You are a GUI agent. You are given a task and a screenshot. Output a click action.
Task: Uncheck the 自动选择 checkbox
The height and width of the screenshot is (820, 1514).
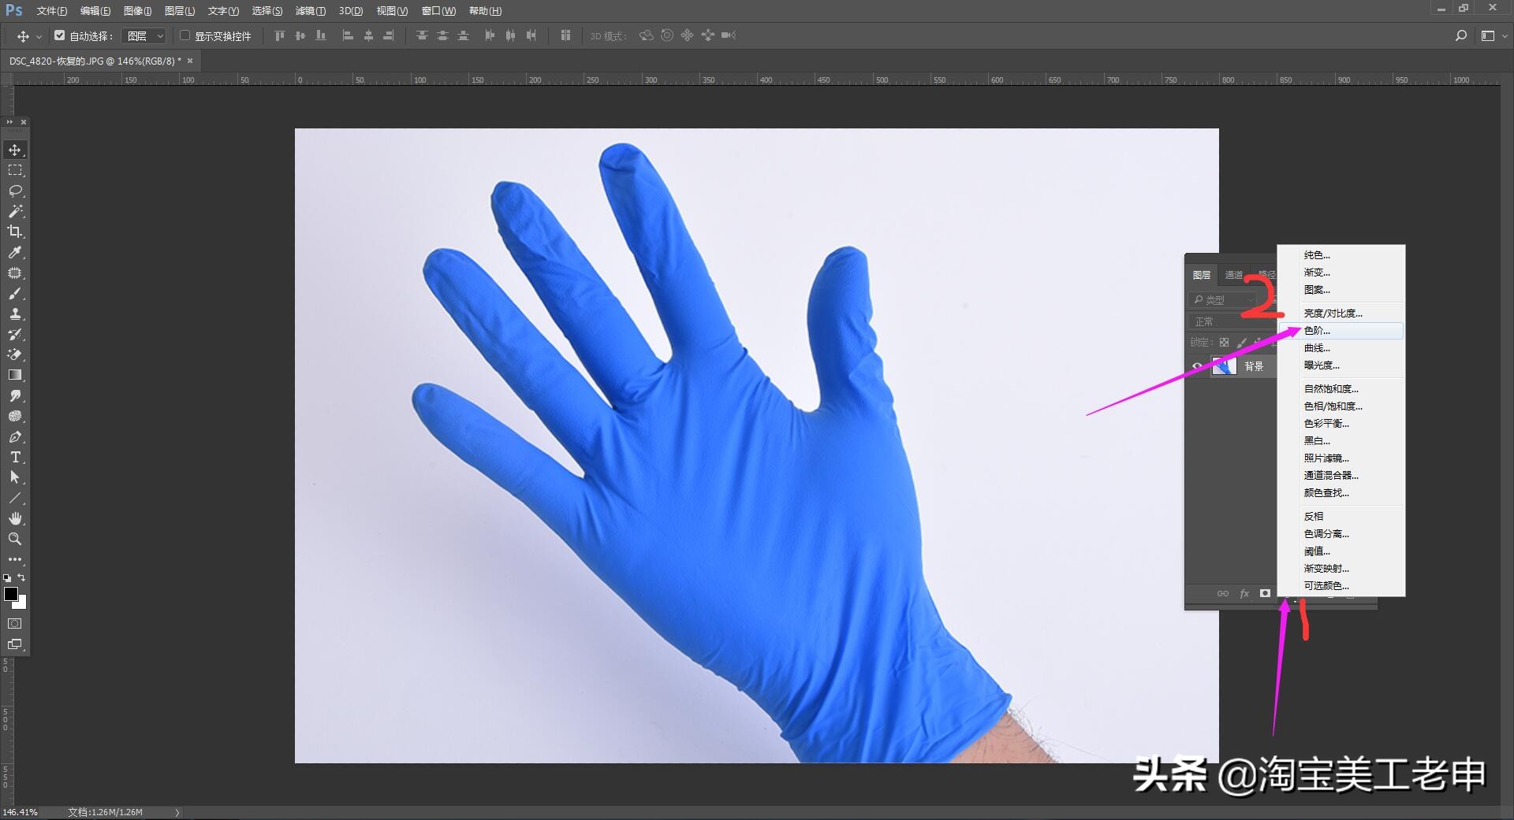point(59,35)
